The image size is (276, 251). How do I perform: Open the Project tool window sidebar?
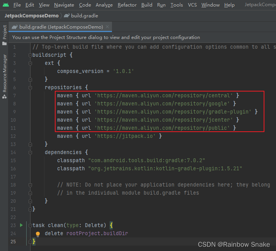coord(4,35)
